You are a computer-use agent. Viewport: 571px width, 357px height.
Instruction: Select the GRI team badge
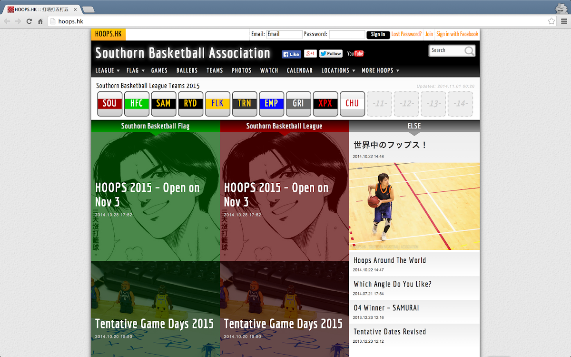pyautogui.click(x=298, y=104)
